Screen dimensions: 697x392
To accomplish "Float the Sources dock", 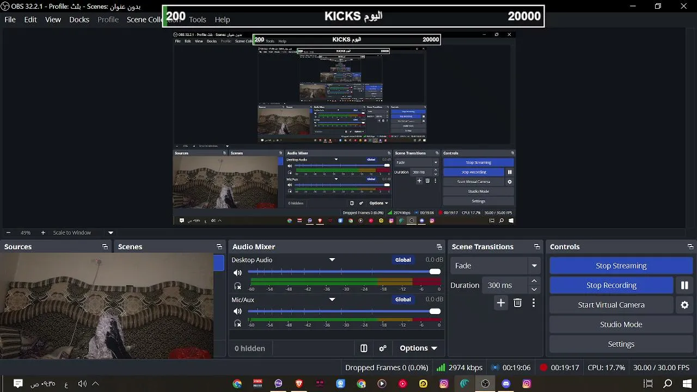I will pos(105,247).
